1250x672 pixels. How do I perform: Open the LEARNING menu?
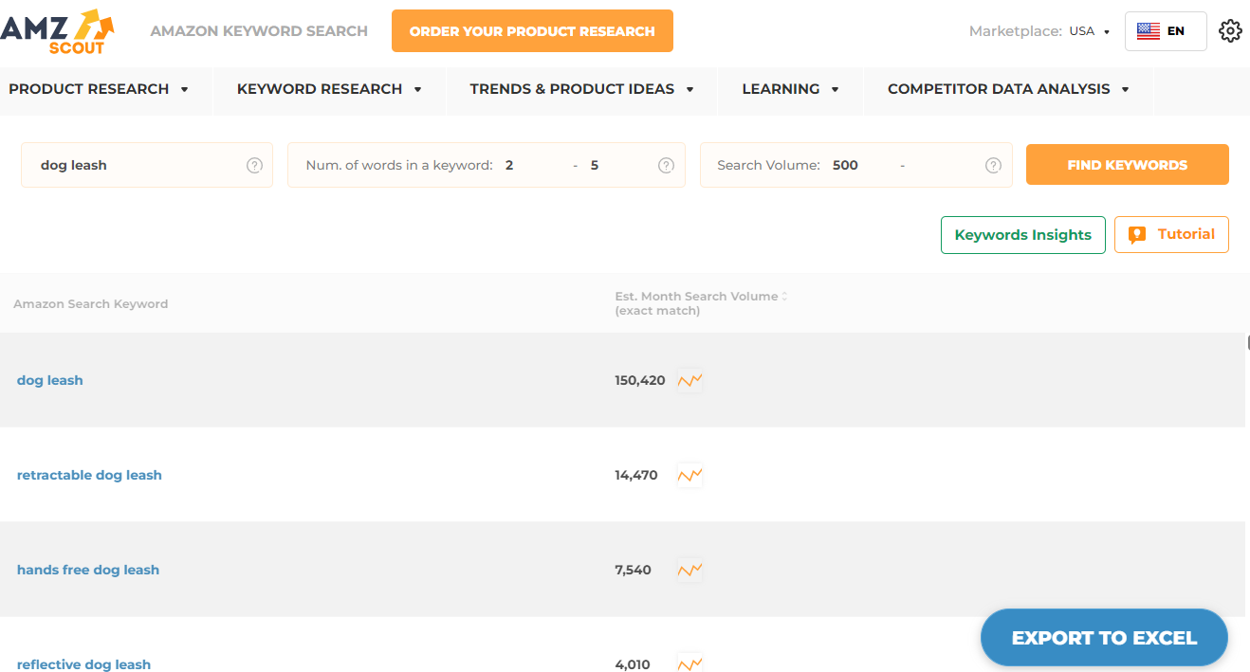click(789, 88)
